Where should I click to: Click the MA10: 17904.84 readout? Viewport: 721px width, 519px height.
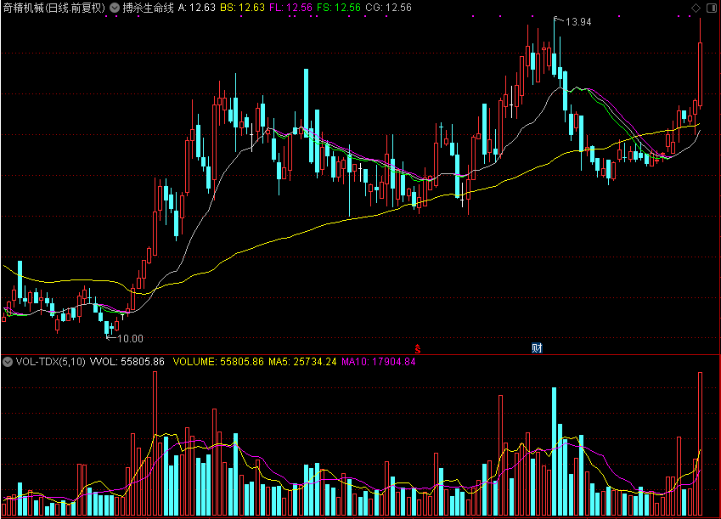pos(379,362)
